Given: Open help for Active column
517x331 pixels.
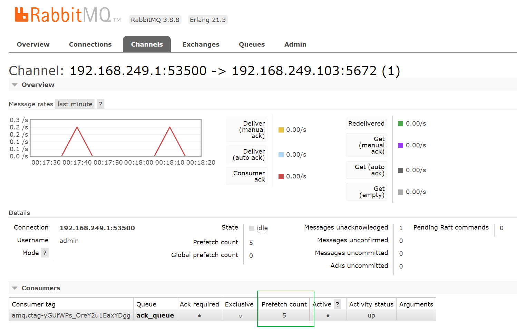Looking at the screenshot, I should [x=338, y=304].
